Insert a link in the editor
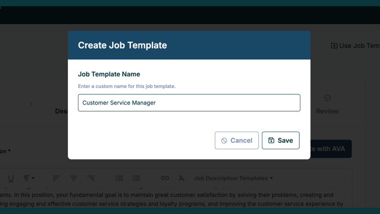The image size is (380, 214). point(165,178)
